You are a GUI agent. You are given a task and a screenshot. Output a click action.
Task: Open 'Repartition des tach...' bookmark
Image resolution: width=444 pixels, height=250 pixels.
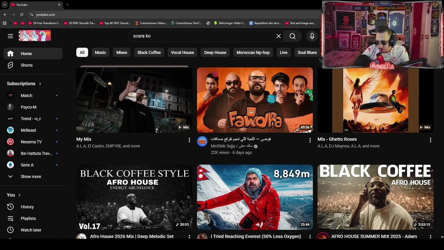click(x=265, y=23)
